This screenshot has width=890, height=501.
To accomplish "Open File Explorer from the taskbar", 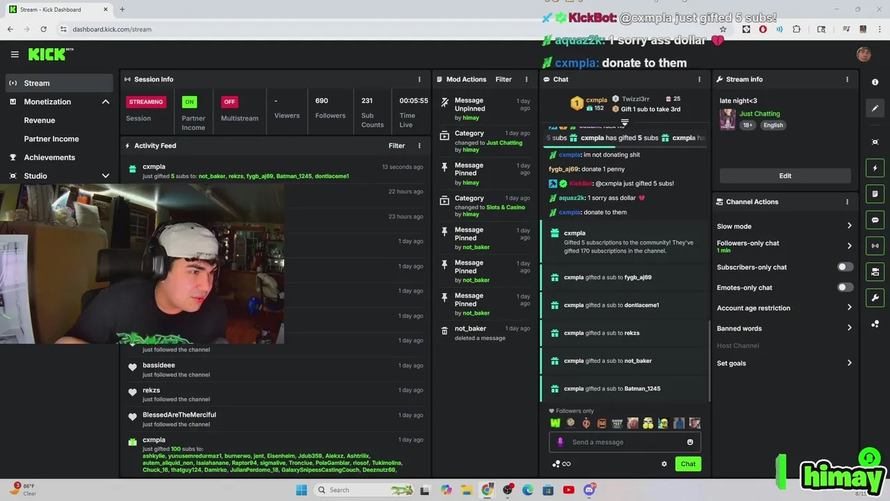I will point(467,490).
